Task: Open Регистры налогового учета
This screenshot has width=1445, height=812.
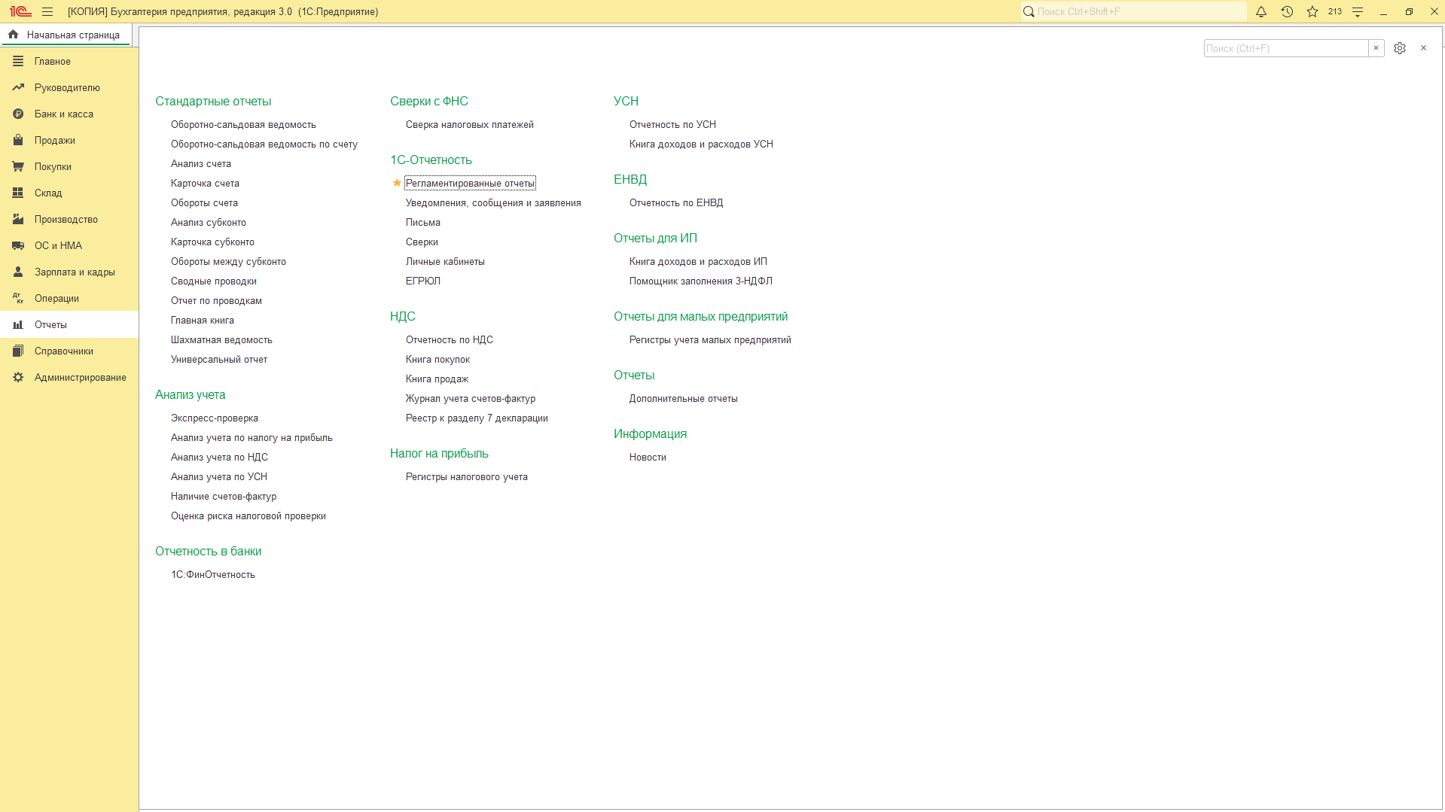Action: coord(467,476)
